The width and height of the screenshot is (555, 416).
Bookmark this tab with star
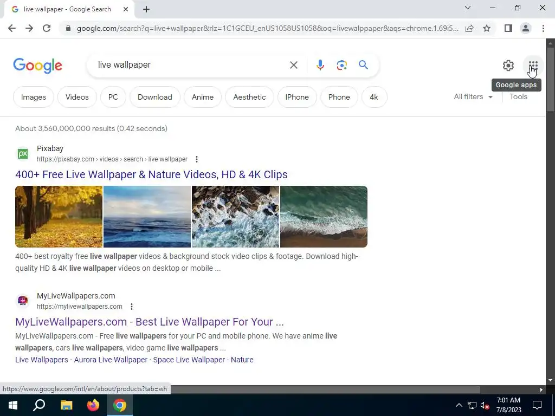487,28
